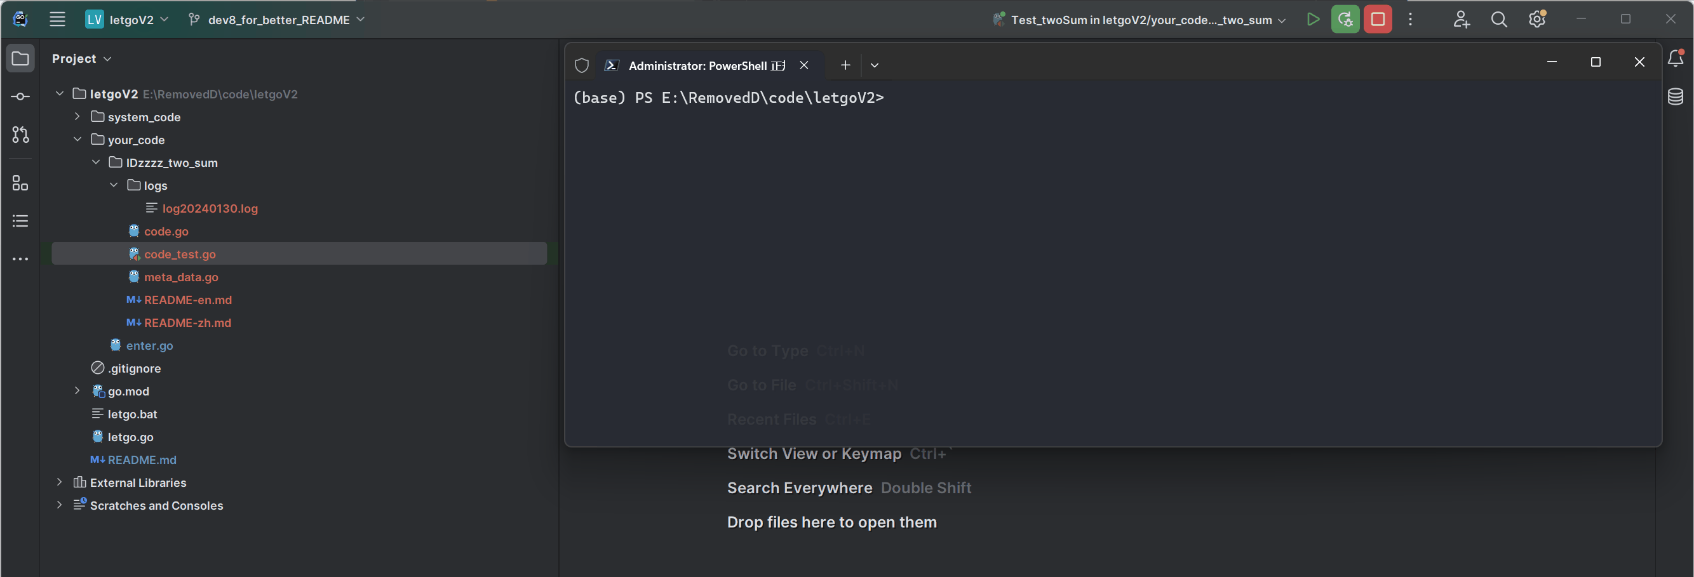Open the Notifications bell icon
The width and height of the screenshot is (1694, 577).
tap(1675, 58)
